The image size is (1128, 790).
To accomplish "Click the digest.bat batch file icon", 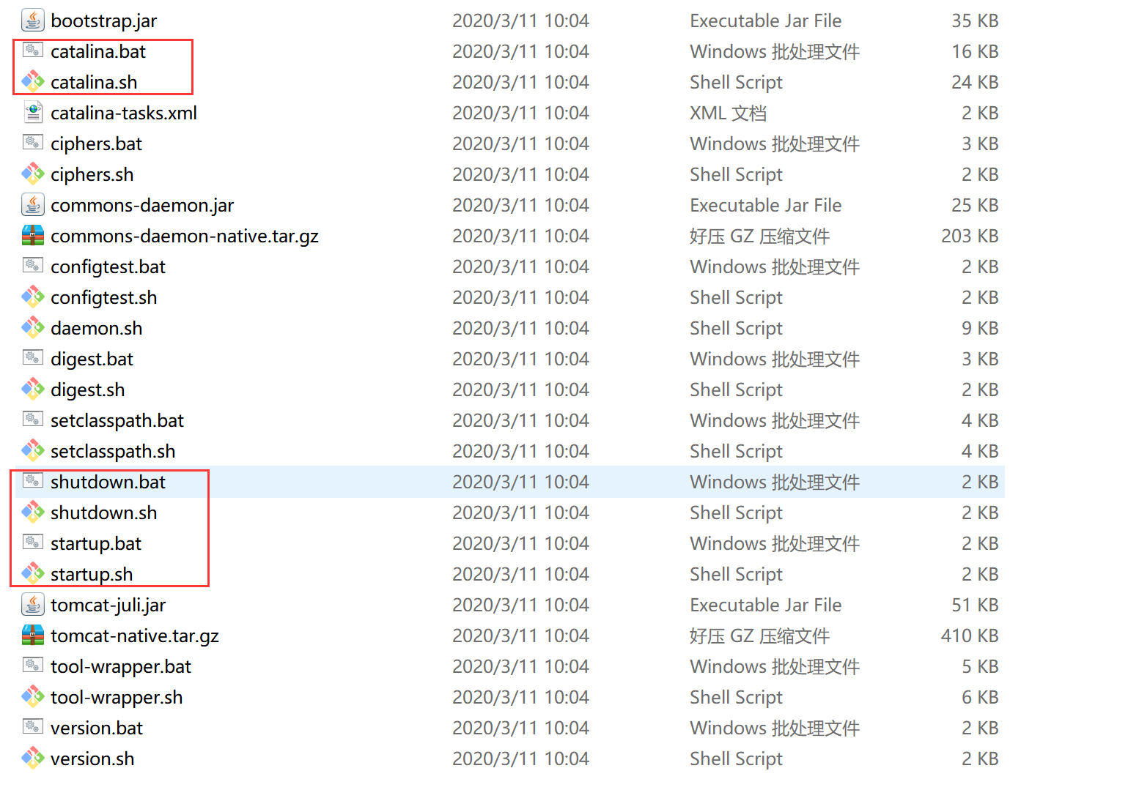I will [x=33, y=358].
